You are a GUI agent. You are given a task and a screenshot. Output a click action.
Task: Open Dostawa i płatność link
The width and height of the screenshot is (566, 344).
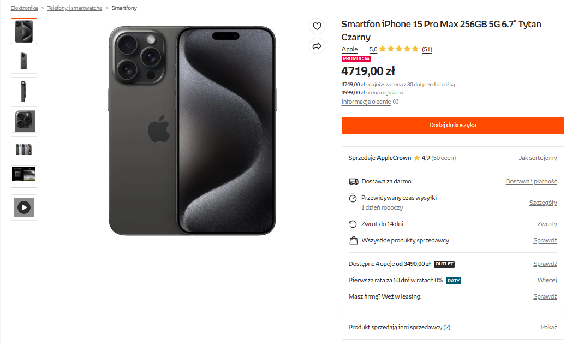(531, 181)
